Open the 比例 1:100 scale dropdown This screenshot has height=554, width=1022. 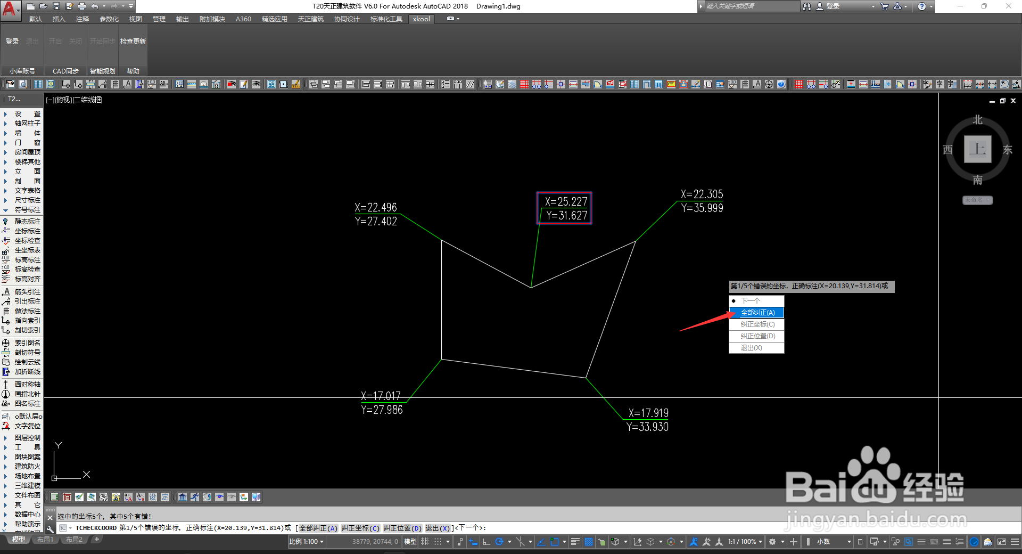click(307, 542)
